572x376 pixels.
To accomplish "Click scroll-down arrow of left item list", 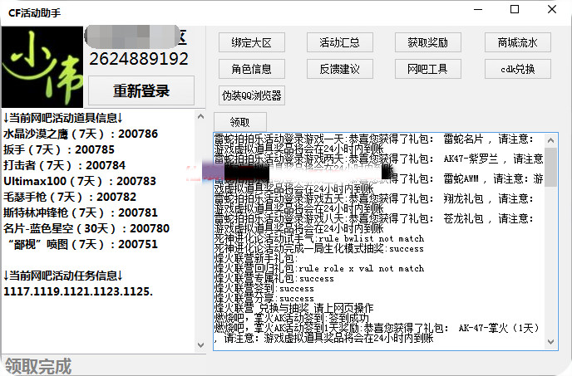I will pyautogui.click(x=200, y=344).
